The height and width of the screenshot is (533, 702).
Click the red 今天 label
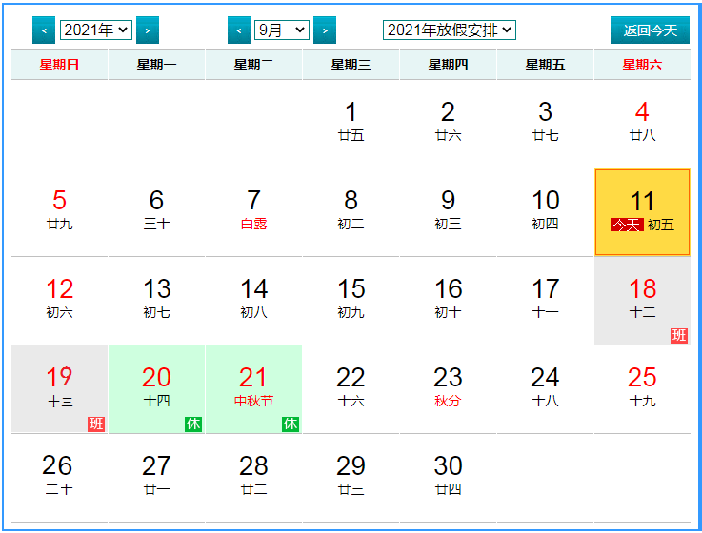(626, 225)
